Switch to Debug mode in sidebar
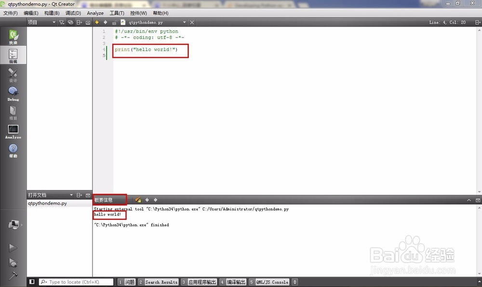This screenshot has width=482, height=287. click(13, 94)
